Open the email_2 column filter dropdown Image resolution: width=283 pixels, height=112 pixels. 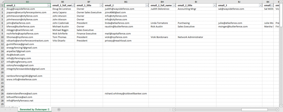(x=147, y=6)
